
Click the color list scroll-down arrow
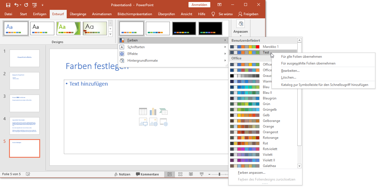(300, 166)
